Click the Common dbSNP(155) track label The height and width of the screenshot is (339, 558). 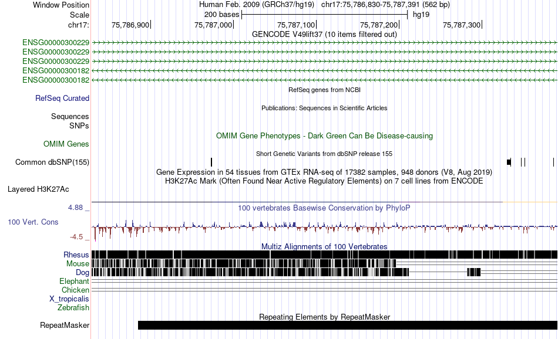[52, 162]
